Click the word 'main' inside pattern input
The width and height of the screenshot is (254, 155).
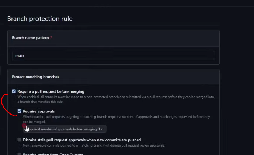(20, 56)
